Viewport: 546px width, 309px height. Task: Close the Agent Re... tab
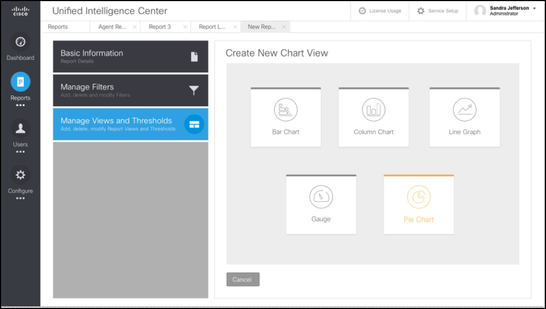[x=134, y=27]
